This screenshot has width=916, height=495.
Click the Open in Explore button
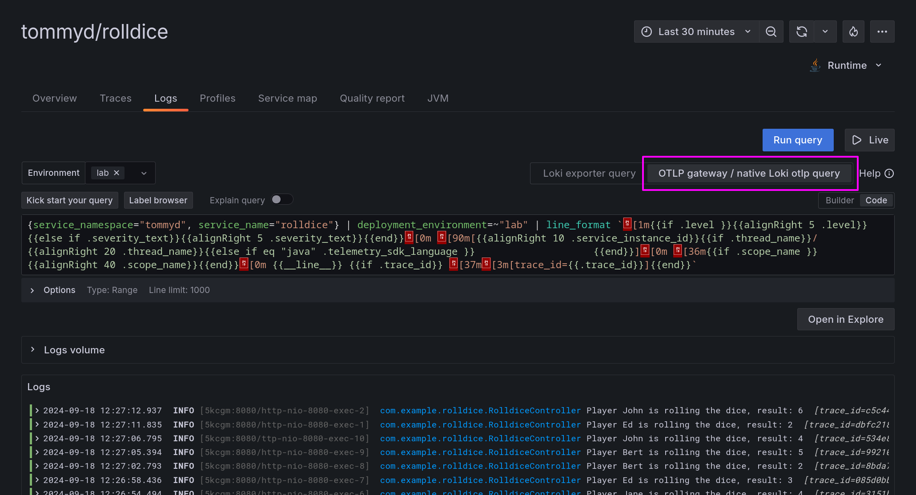pyautogui.click(x=845, y=319)
